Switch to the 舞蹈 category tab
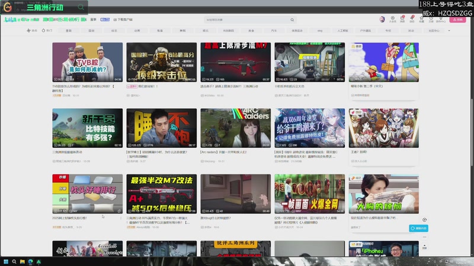Viewport: 474px width, 266px height. coord(182,31)
